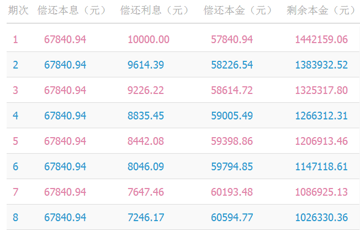Select remaining principal 1026330.36
This screenshot has width=360, height=230.
(321, 217)
